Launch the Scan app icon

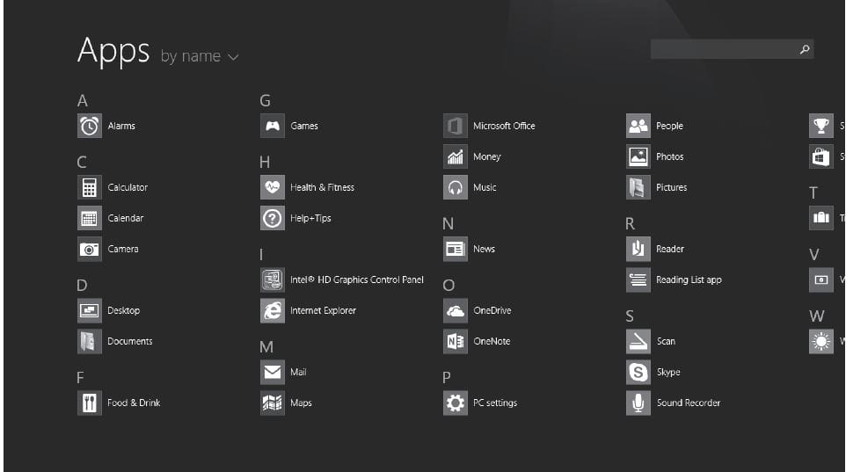(x=638, y=341)
